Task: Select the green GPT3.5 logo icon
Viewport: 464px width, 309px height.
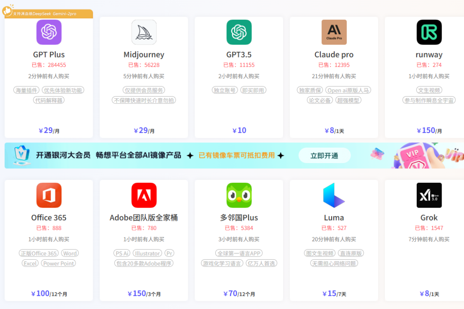Action: [x=239, y=32]
